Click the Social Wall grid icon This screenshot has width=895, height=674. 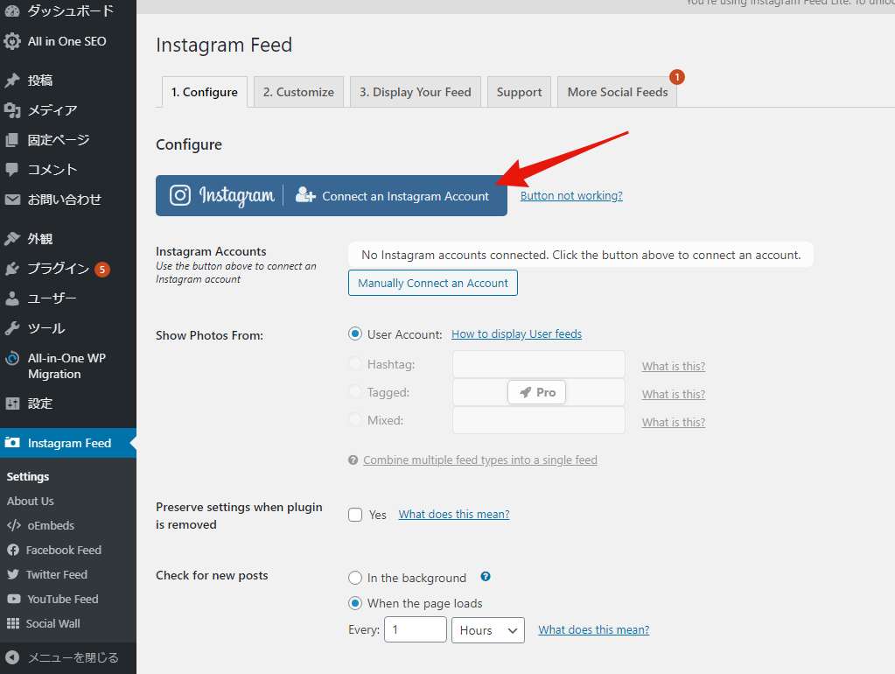click(x=13, y=623)
